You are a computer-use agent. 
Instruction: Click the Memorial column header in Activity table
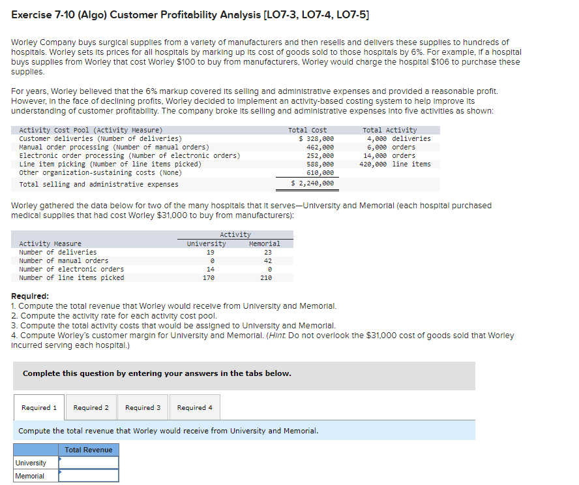pos(264,243)
